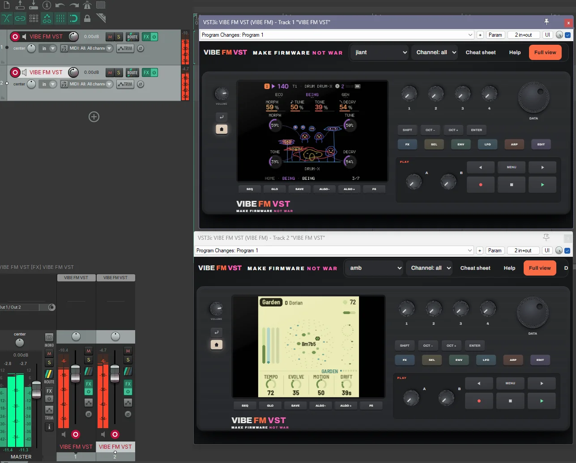Toggle the item grouping chain-link icon
This screenshot has height=463, width=576.
[x=20, y=18]
